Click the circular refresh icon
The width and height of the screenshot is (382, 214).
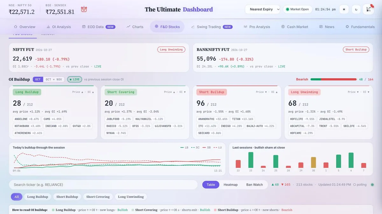coord(356,10)
